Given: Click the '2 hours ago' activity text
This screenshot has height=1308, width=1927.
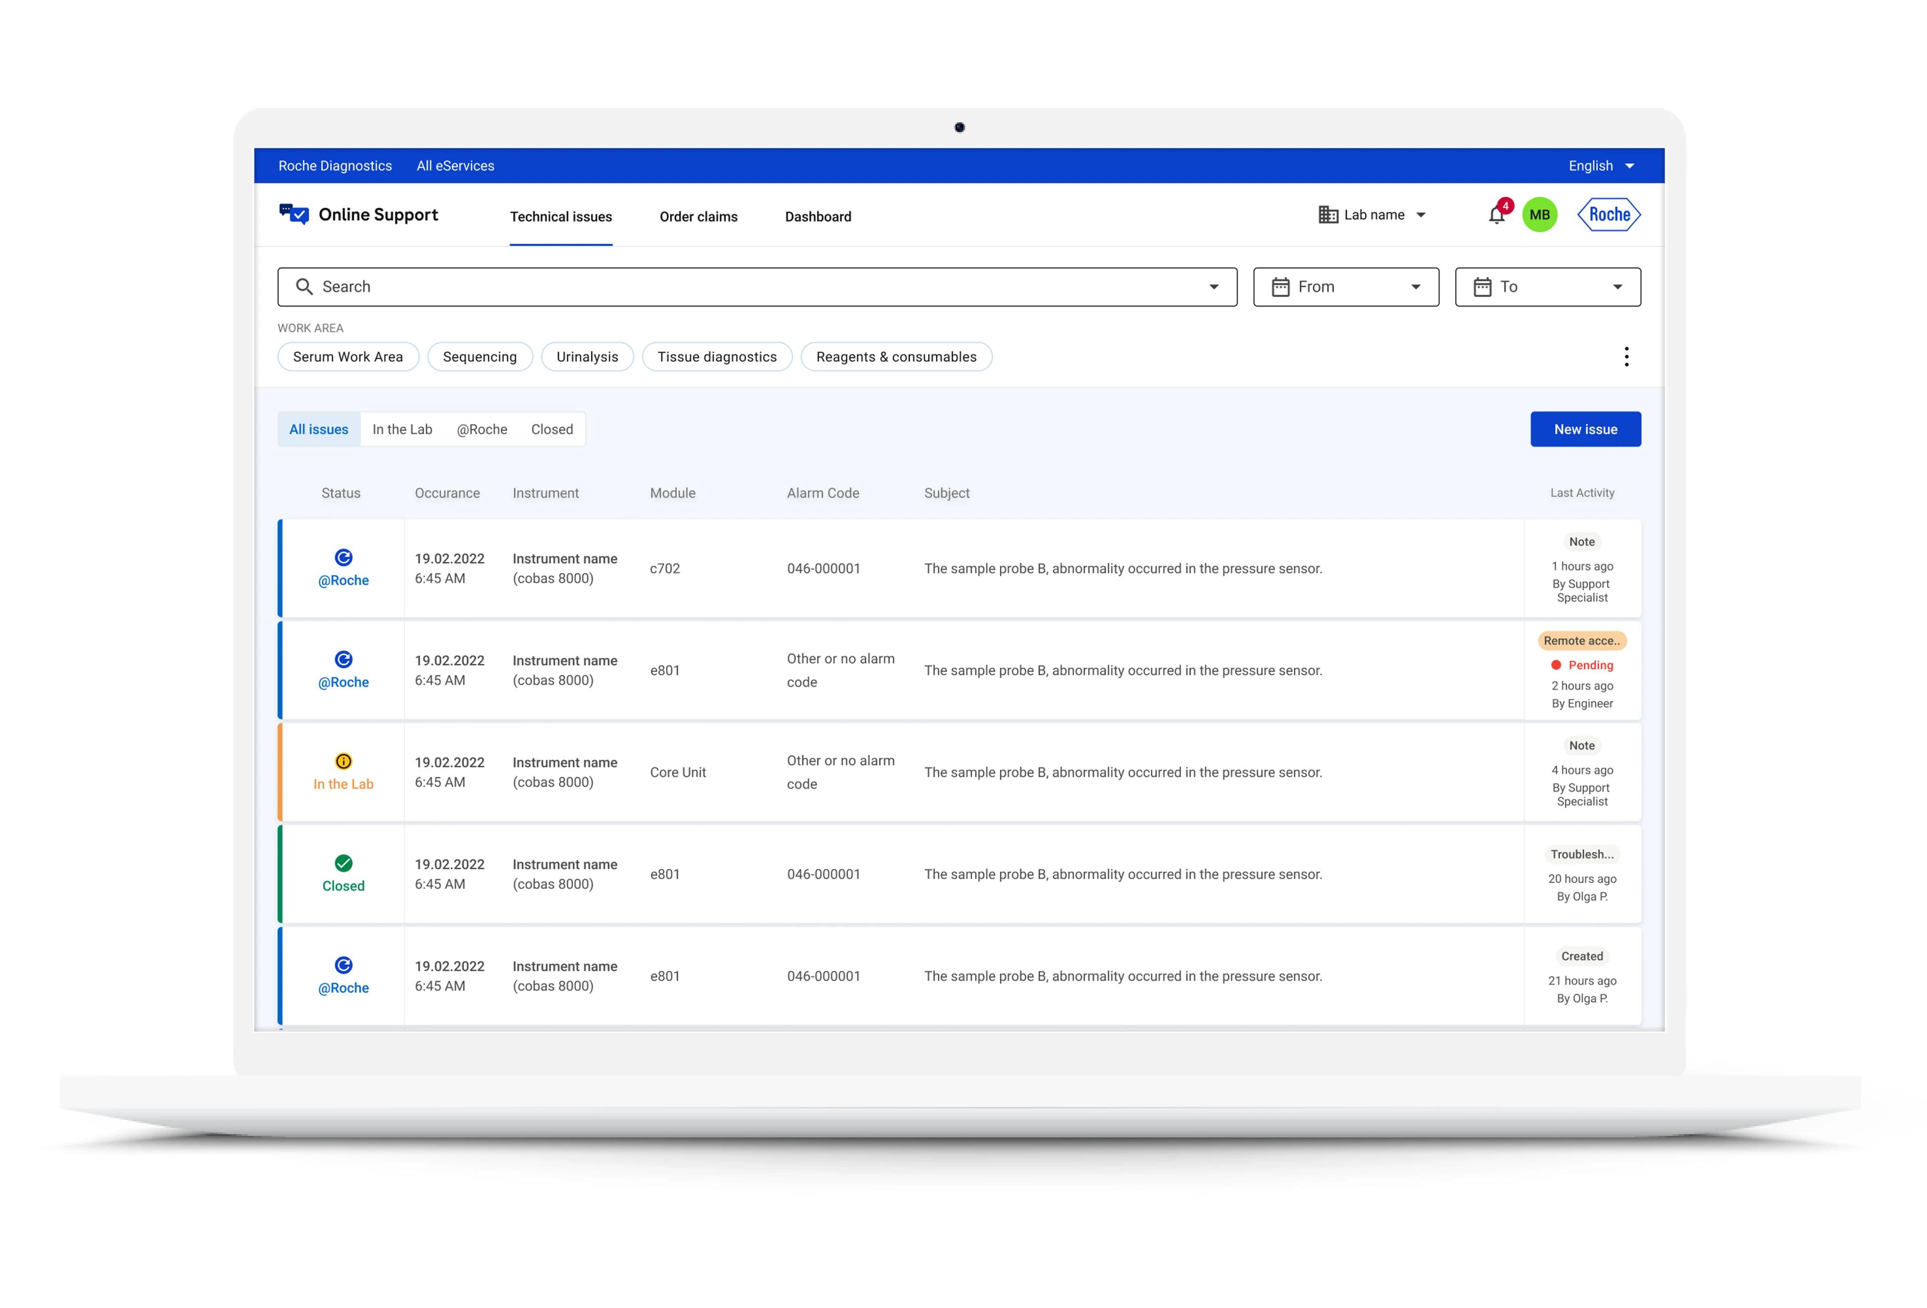Looking at the screenshot, I should coord(1582,686).
